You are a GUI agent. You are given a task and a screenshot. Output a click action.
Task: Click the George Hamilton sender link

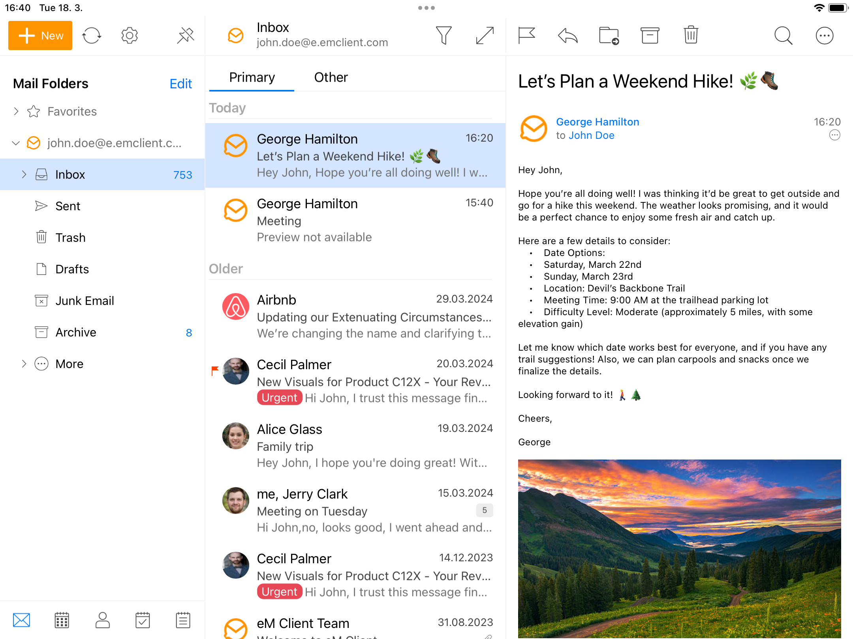597,122
